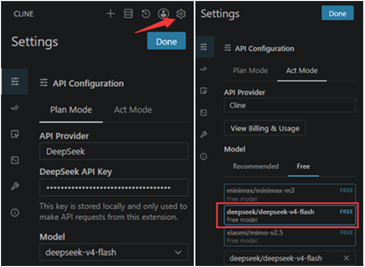
Task: Show the Recommended models tab
Action: coord(256,166)
